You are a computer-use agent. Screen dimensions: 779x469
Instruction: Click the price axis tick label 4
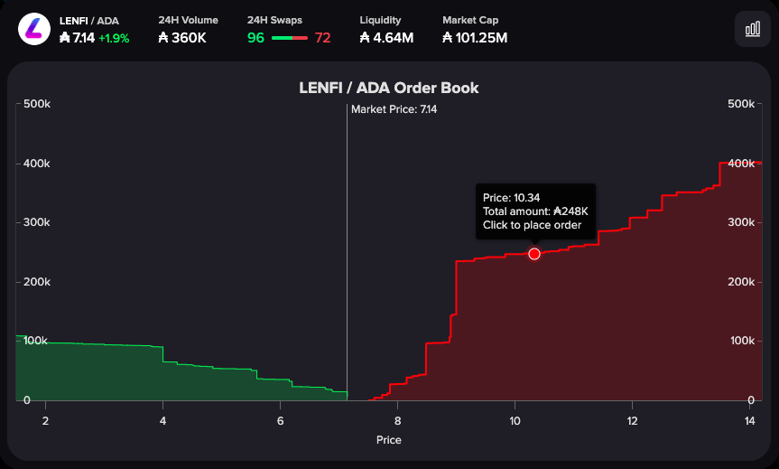163,421
